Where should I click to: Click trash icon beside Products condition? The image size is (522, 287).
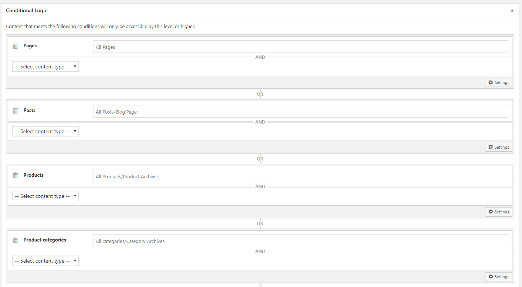tap(15, 176)
